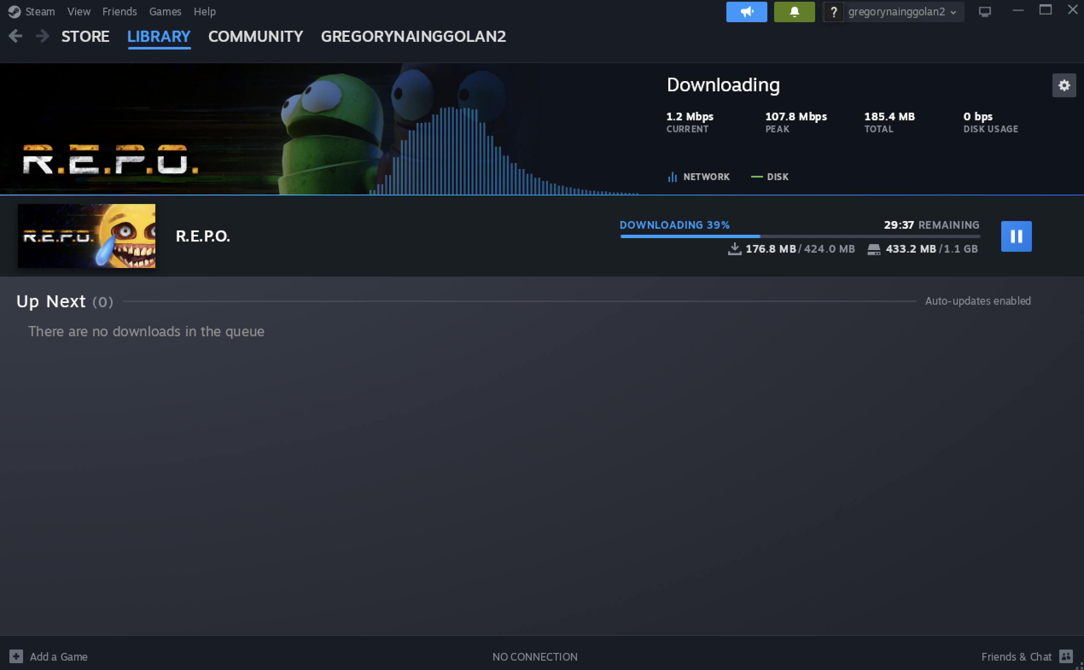Screen dimensions: 1084x670
Task: Open the View menu
Action: click(79, 12)
